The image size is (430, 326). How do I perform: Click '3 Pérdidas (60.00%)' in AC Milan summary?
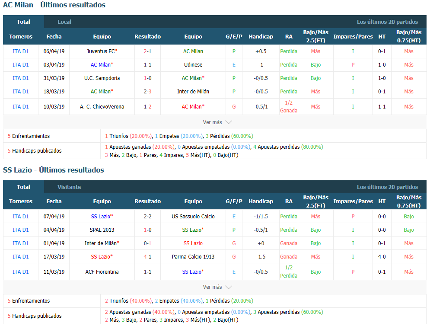pos(229,136)
